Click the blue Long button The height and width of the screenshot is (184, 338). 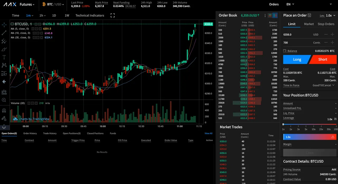coord(297,59)
